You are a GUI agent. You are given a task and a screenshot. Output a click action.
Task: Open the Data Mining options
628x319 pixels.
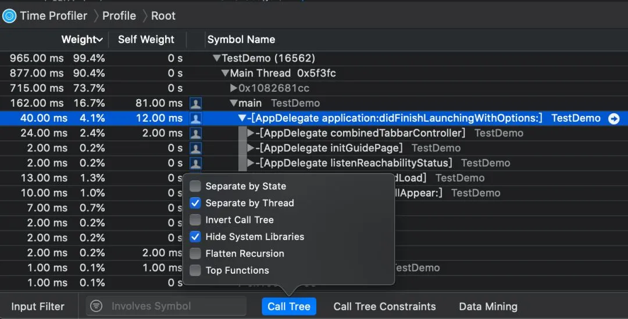coord(488,306)
